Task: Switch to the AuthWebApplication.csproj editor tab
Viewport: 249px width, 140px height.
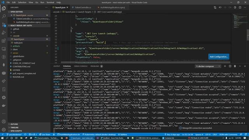Action: pos(112,7)
